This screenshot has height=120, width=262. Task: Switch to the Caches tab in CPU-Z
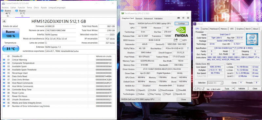205,29
